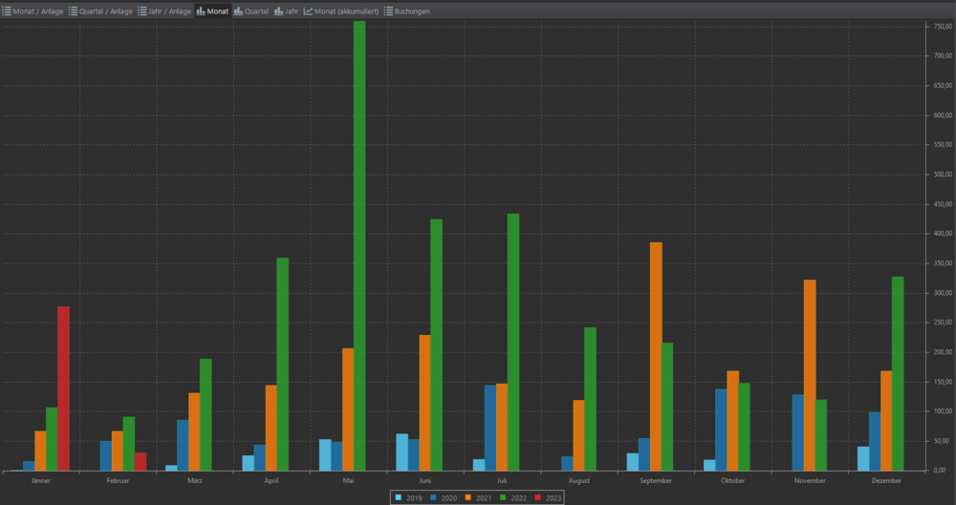Click the list icon beside Buchungen
956x505 pixels.
pos(389,11)
